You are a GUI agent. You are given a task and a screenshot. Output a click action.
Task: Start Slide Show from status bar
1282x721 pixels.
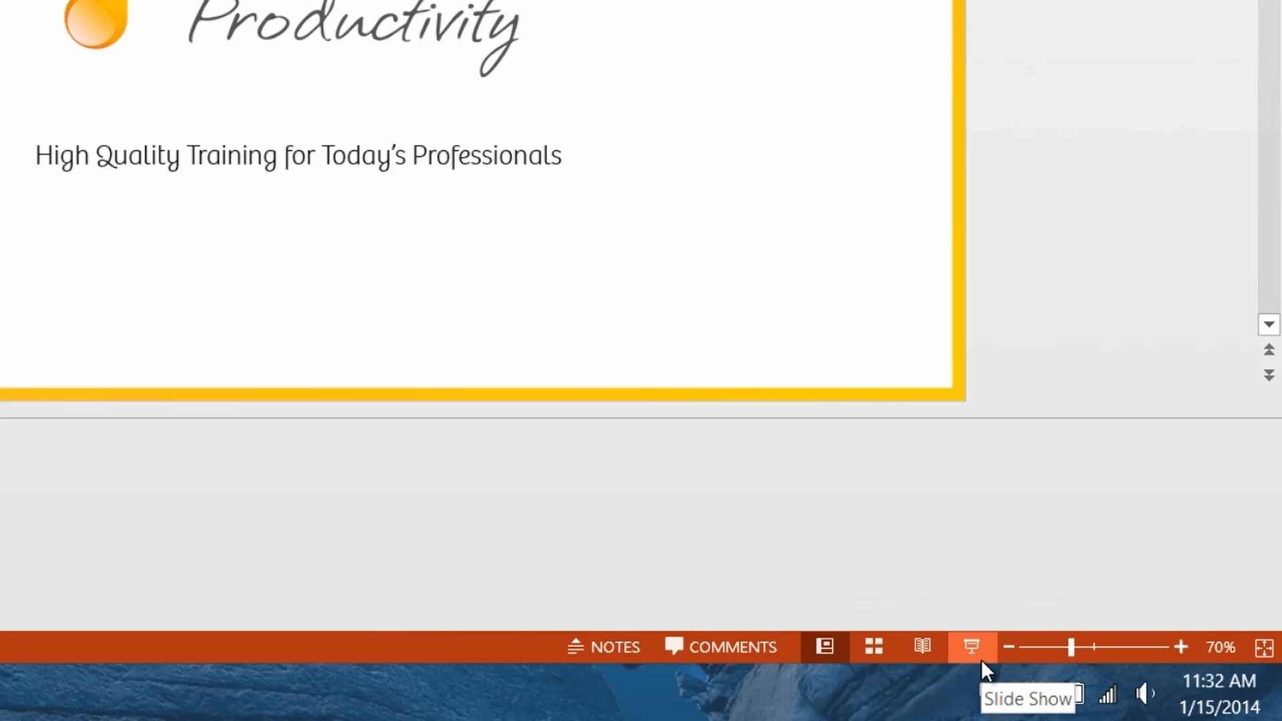click(972, 647)
